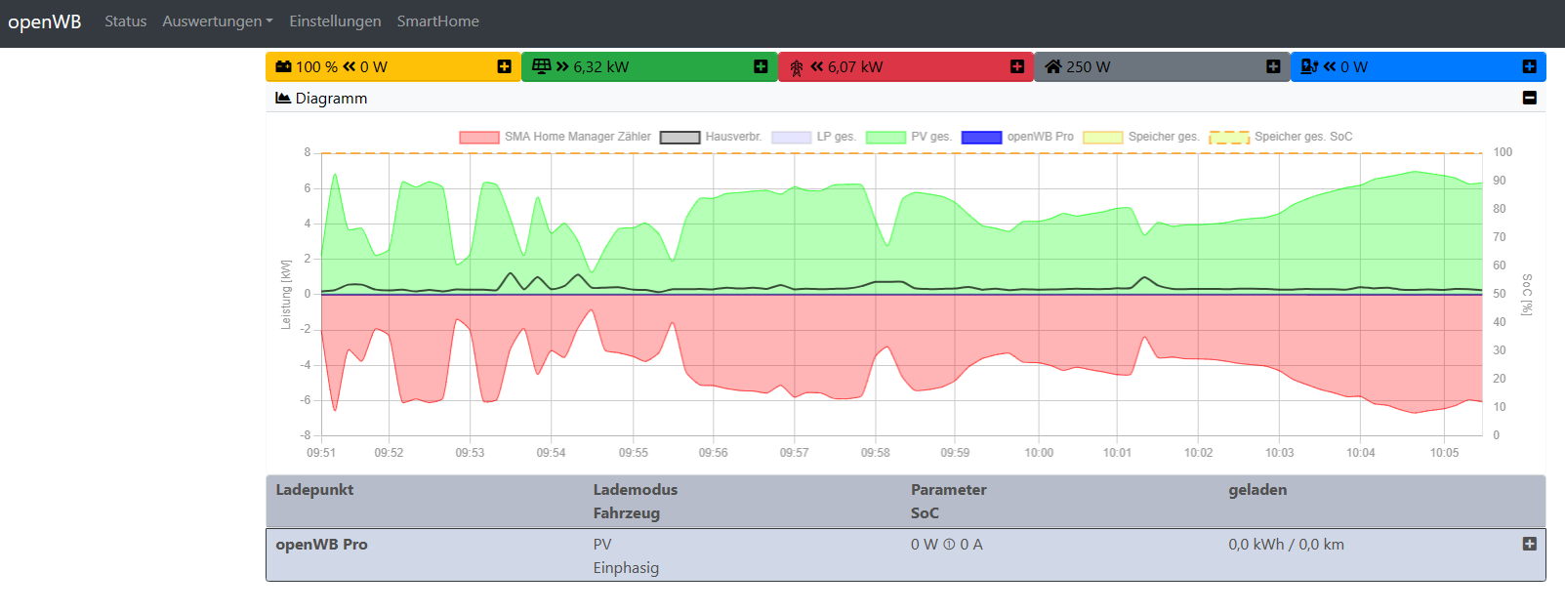Expand the openWB Pro row details
Image resolution: width=1565 pixels, height=612 pixels.
pyautogui.click(x=1530, y=544)
